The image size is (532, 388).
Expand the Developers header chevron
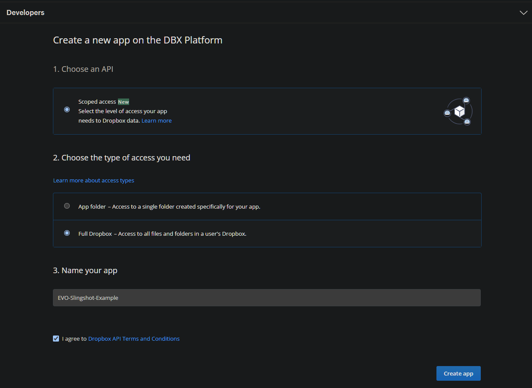pos(523,13)
